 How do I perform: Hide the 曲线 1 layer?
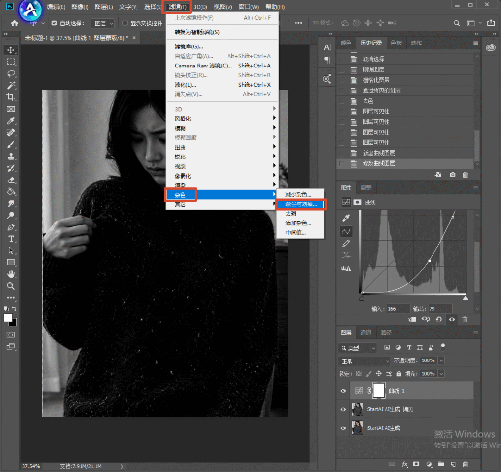pyautogui.click(x=343, y=391)
